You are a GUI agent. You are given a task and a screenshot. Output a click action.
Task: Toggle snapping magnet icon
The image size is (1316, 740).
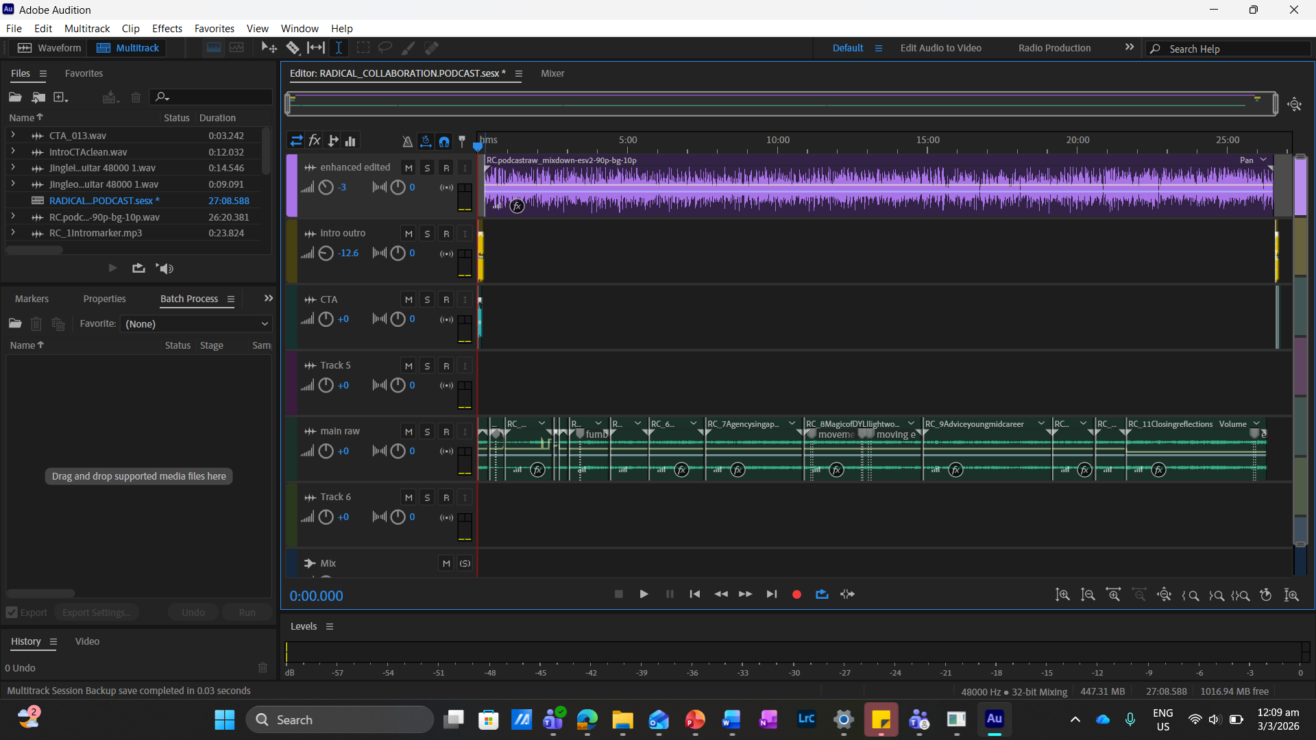click(x=444, y=141)
